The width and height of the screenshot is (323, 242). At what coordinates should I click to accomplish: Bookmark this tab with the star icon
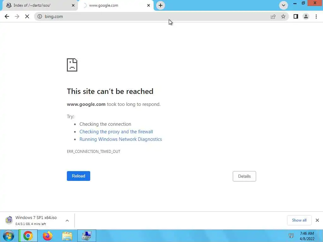click(283, 16)
